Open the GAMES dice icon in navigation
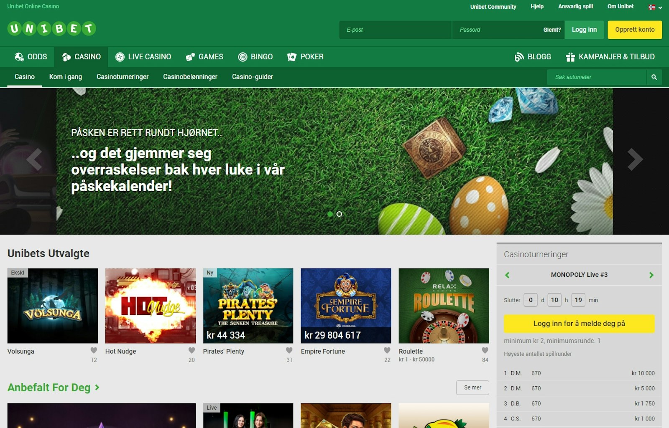The height and width of the screenshot is (428, 669). click(190, 57)
